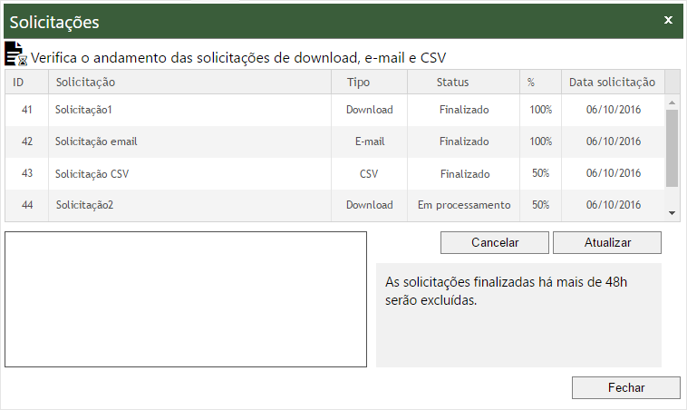Click the Em processamento status cell

[x=464, y=205]
